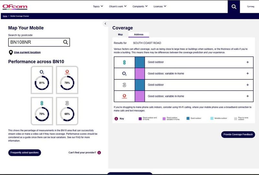Expand the EE coverage row

point(248,62)
